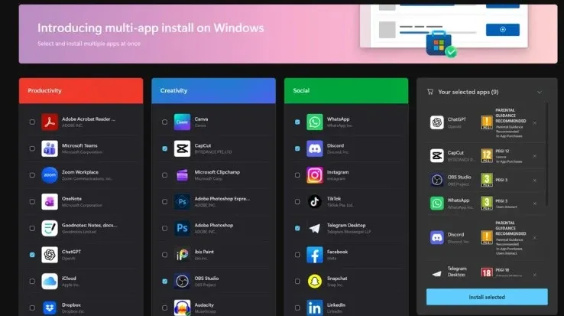
Task: Click the Discord icon in Social list
Action: click(x=315, y=148)
